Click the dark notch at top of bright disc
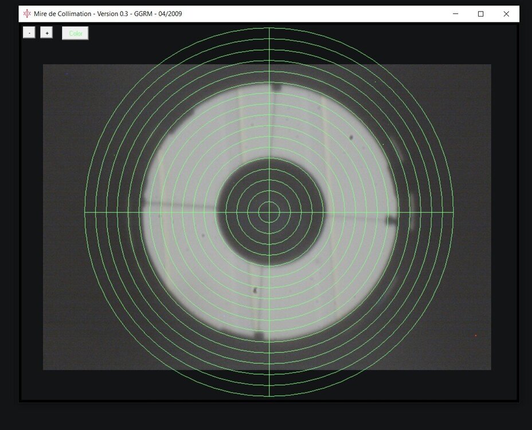The width and height of the screenshot is (532, 430). click(277, 88)
